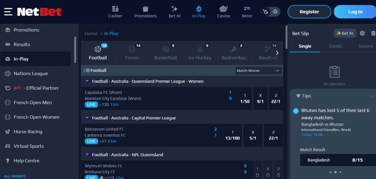Click the bet slip trash icon
This screenshot has width=376, height=179.
pos(373,33)
